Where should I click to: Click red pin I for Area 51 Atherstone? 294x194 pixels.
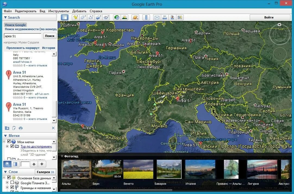(x=8, y=75)
